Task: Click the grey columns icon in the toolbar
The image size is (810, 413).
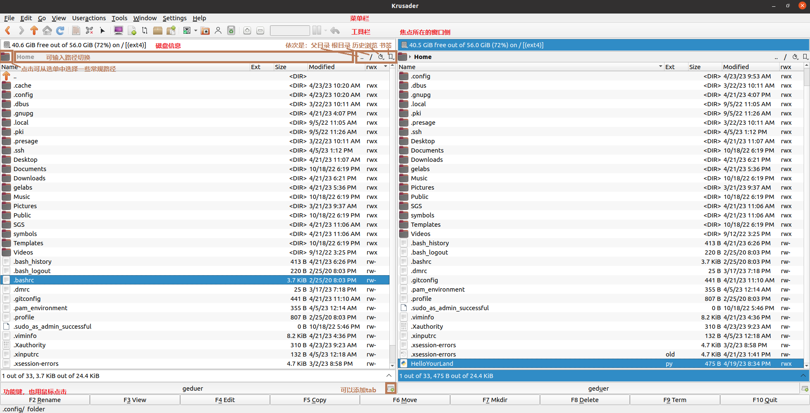Action: [x=317, y=30]
